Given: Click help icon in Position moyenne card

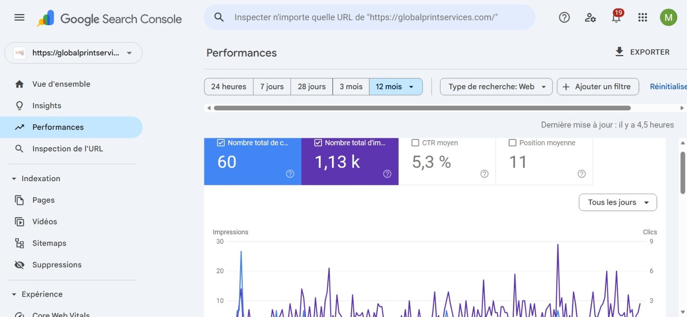Looking at the screenshot, I should [581, 173].
